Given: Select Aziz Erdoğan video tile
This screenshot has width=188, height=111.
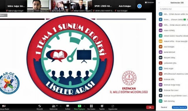Looking at the screenshot, I should (125, 6).
